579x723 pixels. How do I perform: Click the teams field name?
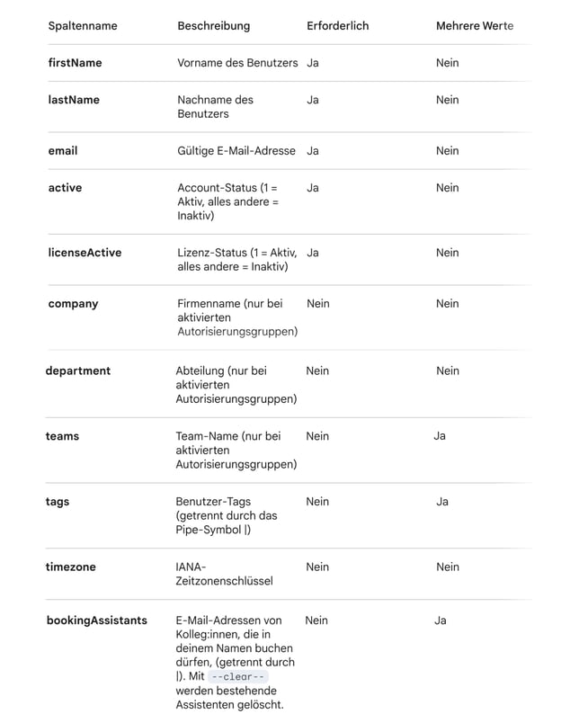(62, 436)
